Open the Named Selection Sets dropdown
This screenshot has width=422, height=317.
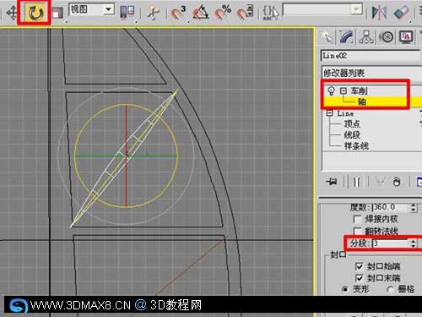coord(322,10)
